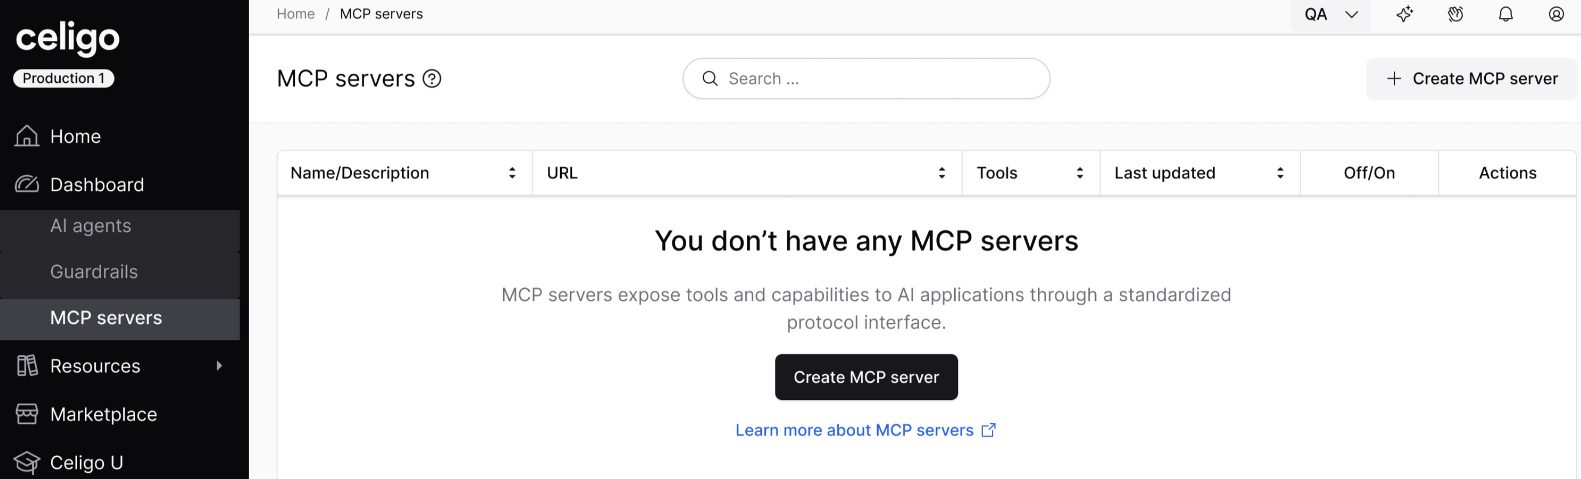Click the celigo logo
The height and width of the screenshot is (479, 1581).
click(67, 38)
